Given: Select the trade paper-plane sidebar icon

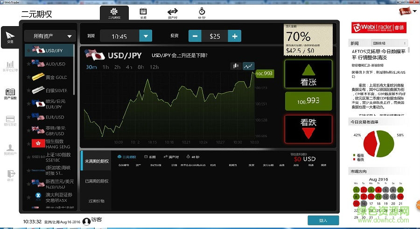Looking at the screenshot, I should pos(10,37).
